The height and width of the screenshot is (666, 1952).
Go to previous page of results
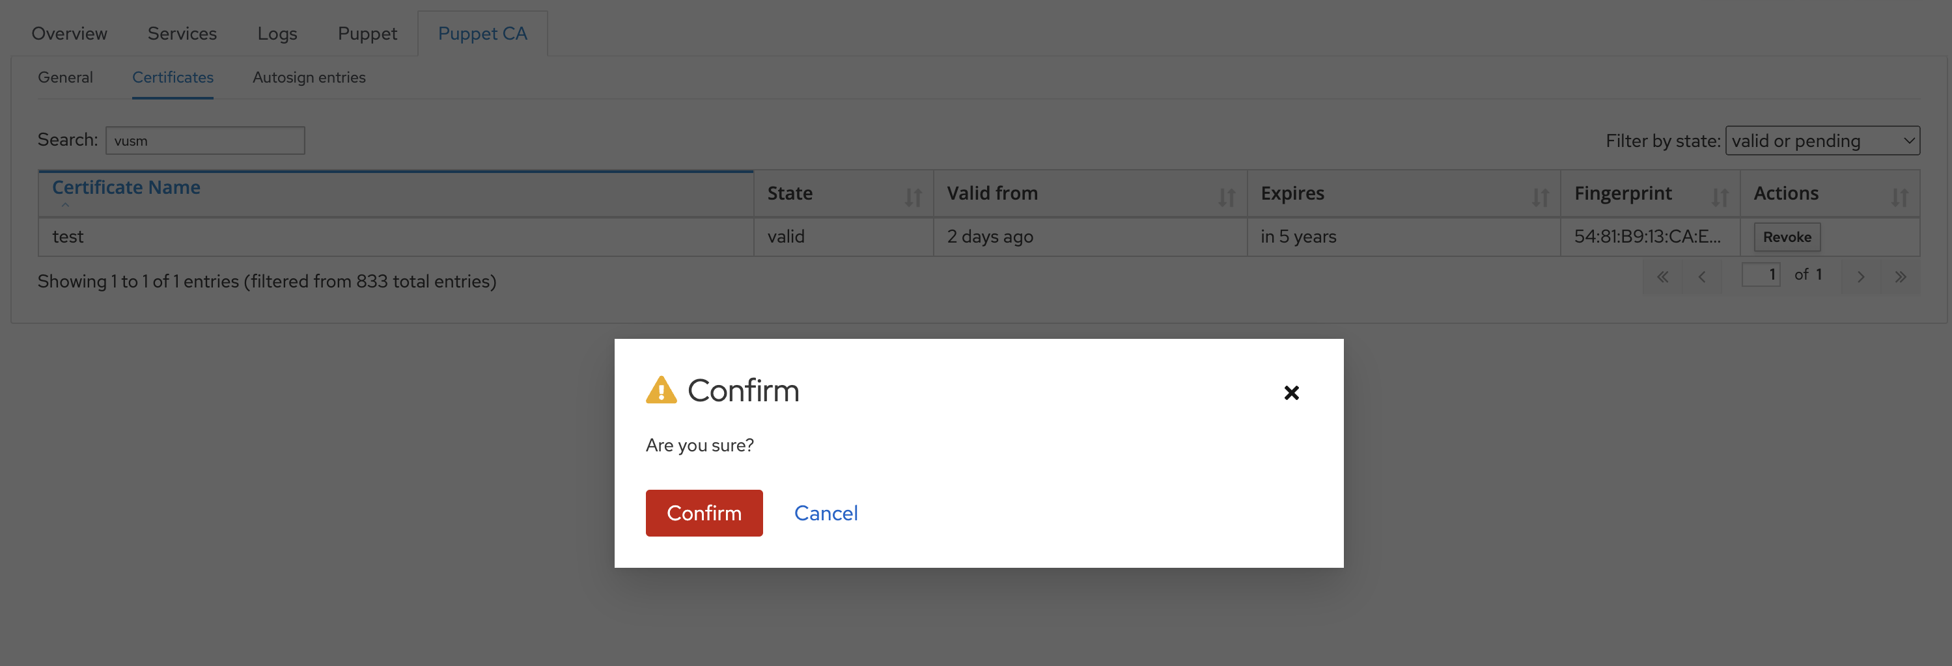coord(1702,276)
